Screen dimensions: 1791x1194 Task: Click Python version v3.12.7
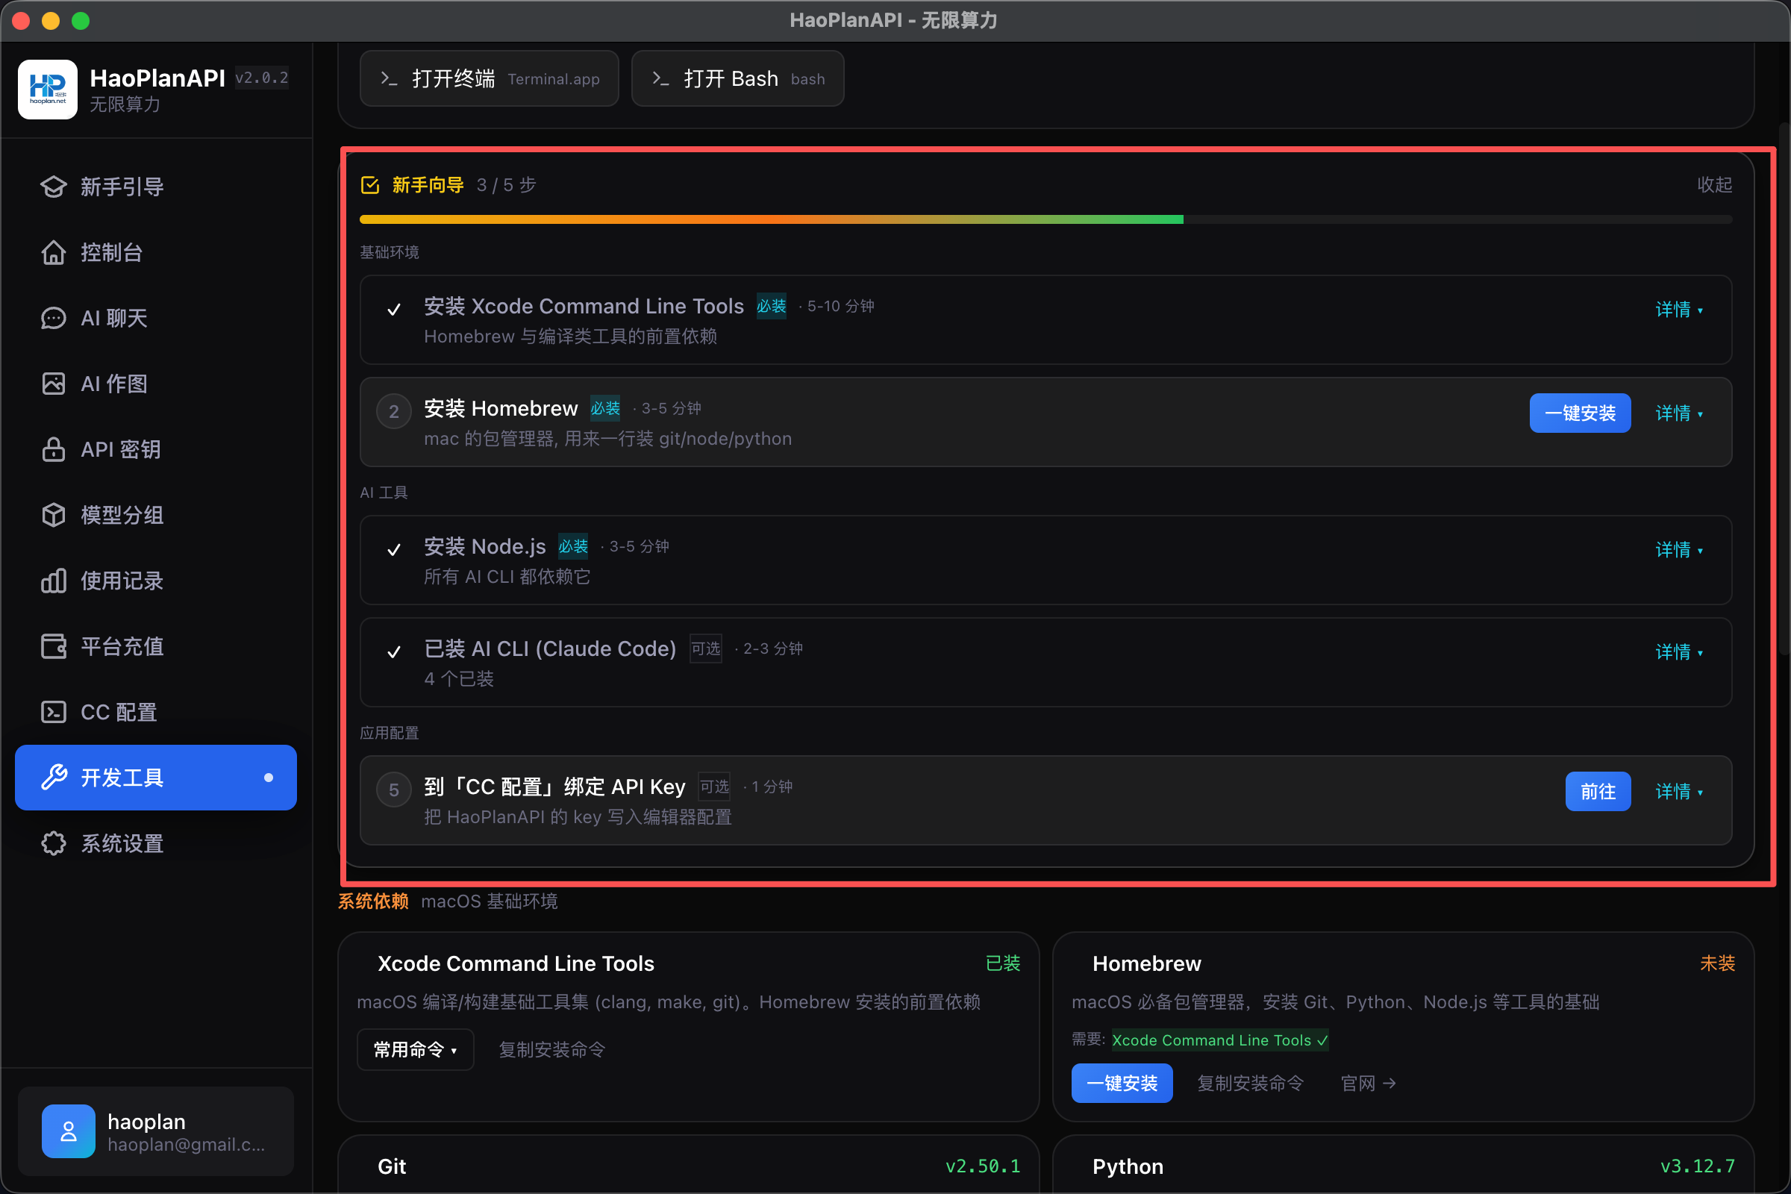[x=1697, y=1166]
